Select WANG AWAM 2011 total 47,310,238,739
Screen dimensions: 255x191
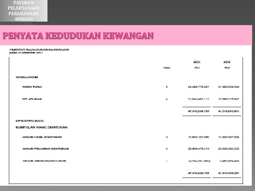coord(198,111)
